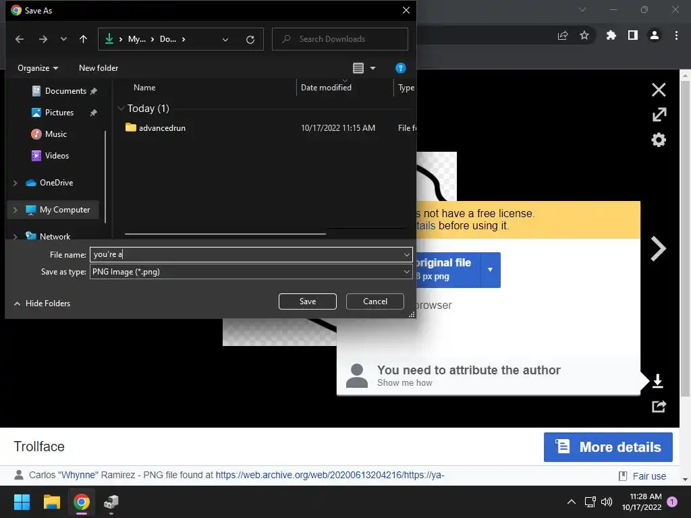Open the Whynne author link

click(78, 476)
